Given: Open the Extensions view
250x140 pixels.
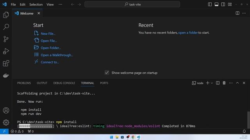Looking at the screenshot, I should [x=6, y=63].
